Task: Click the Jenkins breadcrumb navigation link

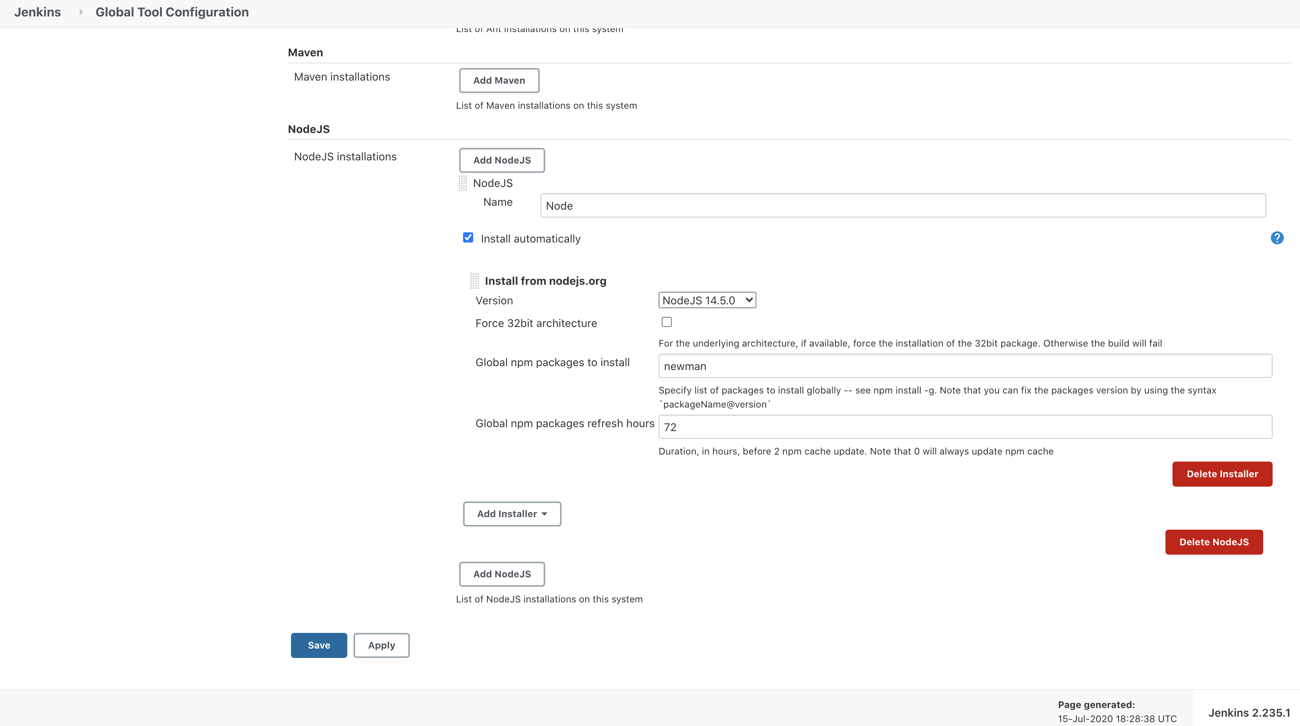Action: click(38, 13)
